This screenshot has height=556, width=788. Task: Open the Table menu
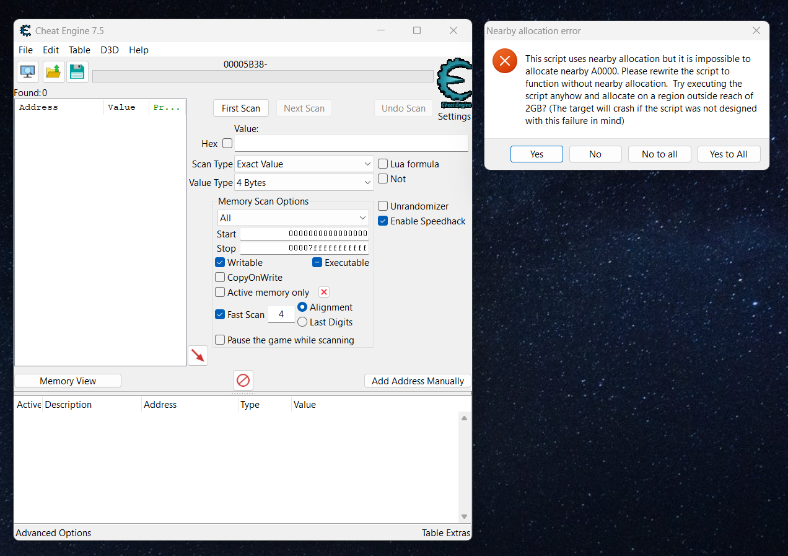(x=79, y=50)
